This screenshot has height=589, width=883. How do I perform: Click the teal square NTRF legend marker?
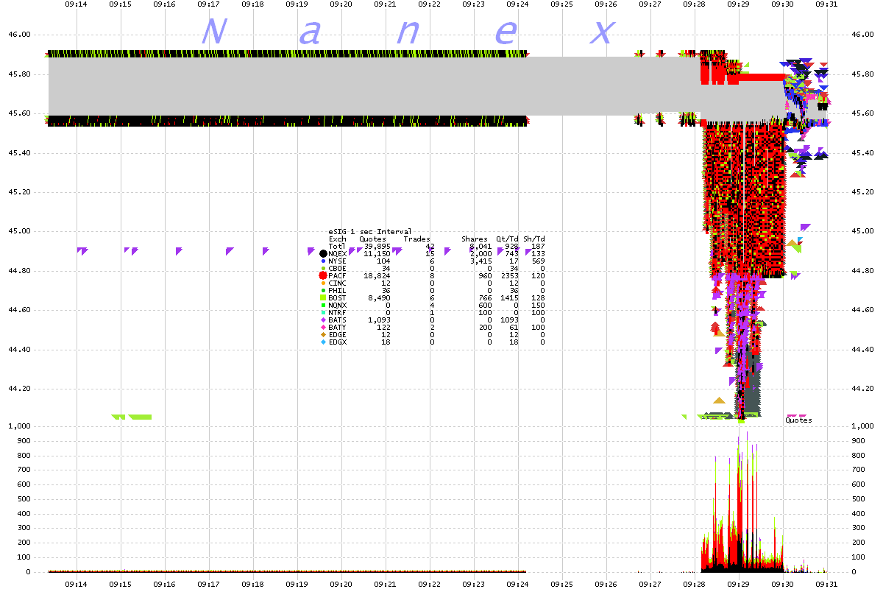pyautogui.click(x=323, y=312)
